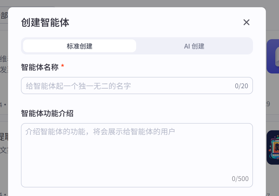Click the red required asterisk
279x196 pixels.
coord(63,66)
